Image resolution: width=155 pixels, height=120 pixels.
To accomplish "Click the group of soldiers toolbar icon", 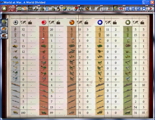I will tap(93, 9).
